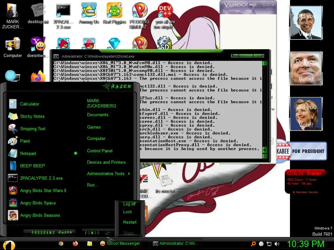Open the Yahoo 'doesntwo' desktop icon
The width and height of the screenshot is (334, 250).
[38, 47]
